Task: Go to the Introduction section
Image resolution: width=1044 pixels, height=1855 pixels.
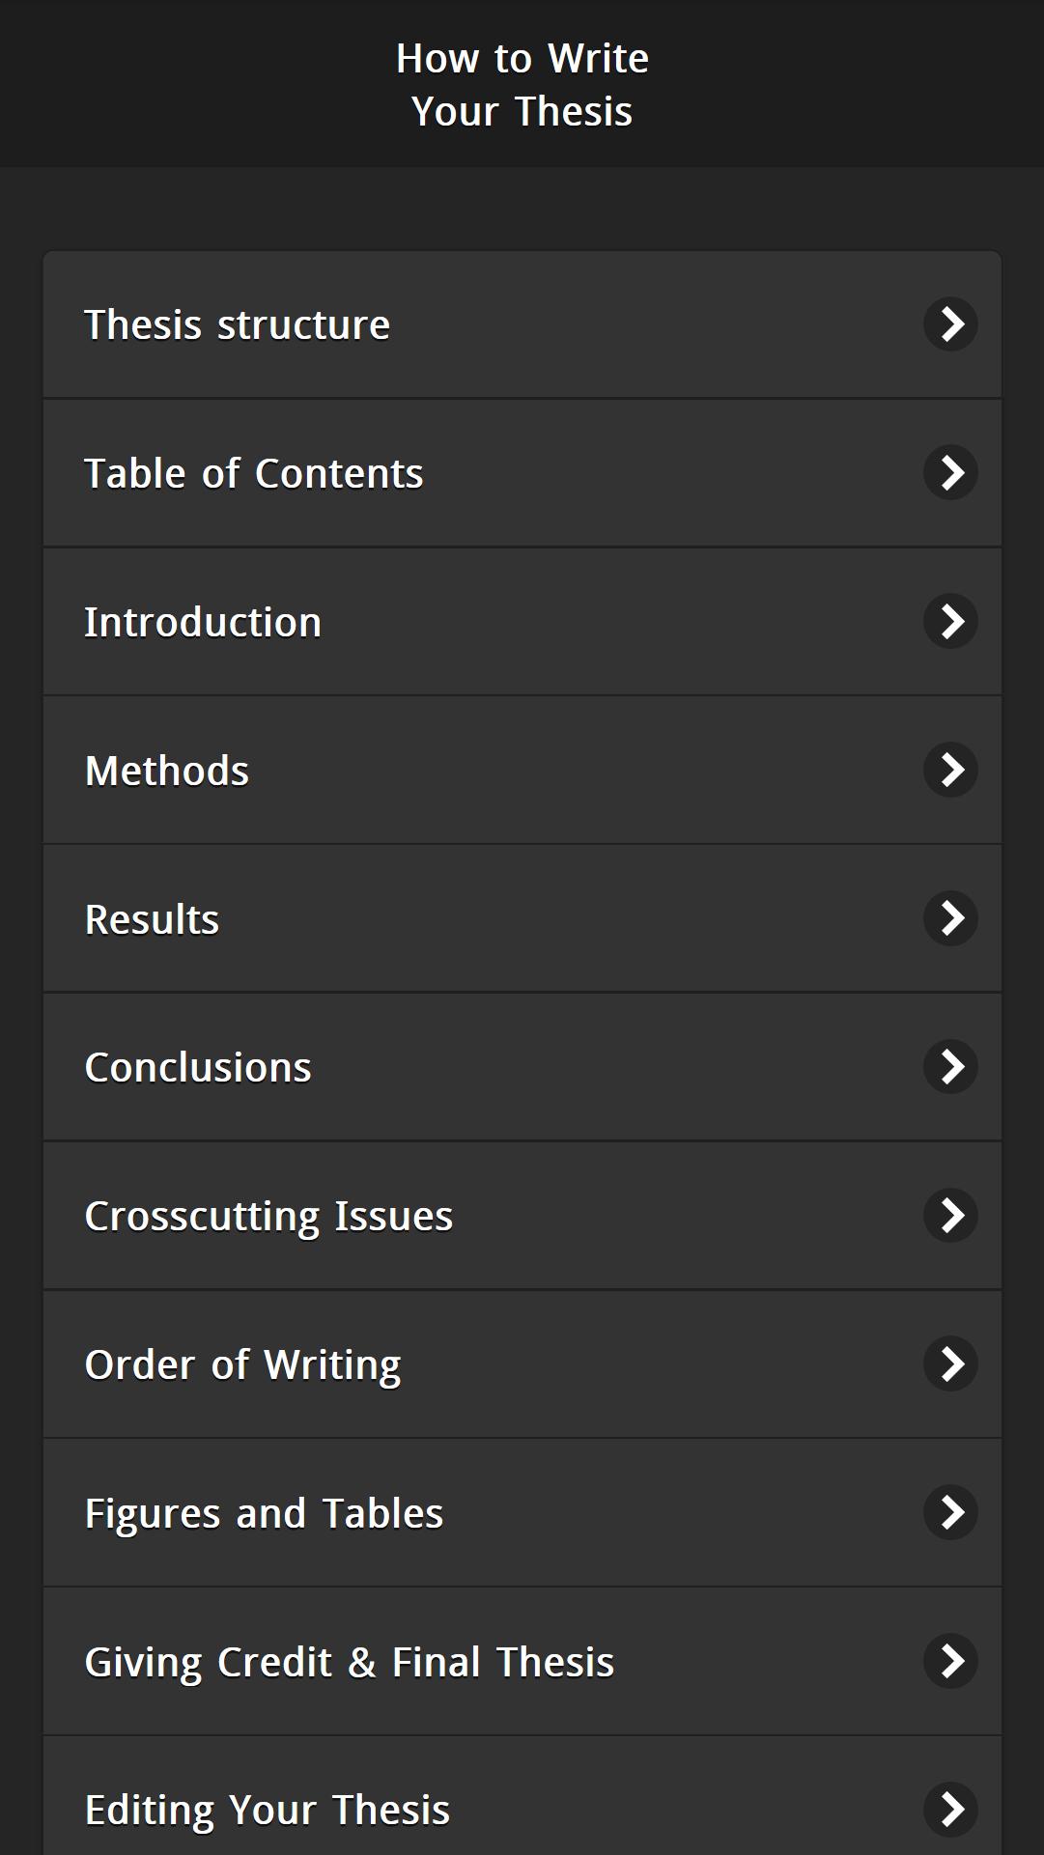Action: 522,622
